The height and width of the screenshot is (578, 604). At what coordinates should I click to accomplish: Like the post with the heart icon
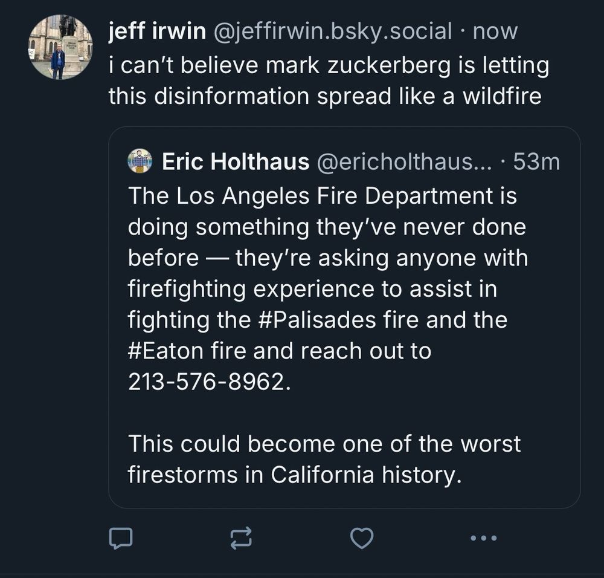(362, 537)
